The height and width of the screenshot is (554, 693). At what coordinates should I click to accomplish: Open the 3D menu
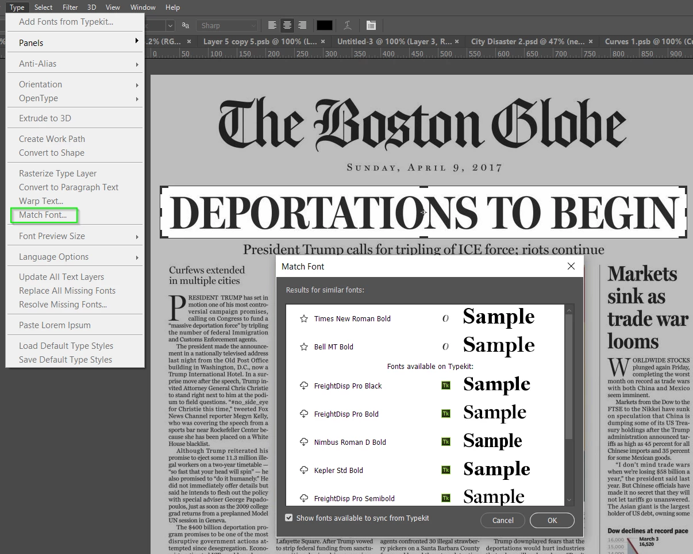coord(91,7)
